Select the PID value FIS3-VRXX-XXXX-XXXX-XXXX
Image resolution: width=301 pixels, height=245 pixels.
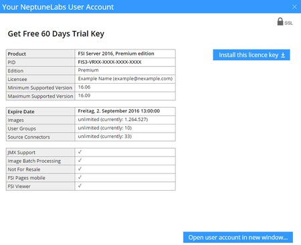pos(110,62)
